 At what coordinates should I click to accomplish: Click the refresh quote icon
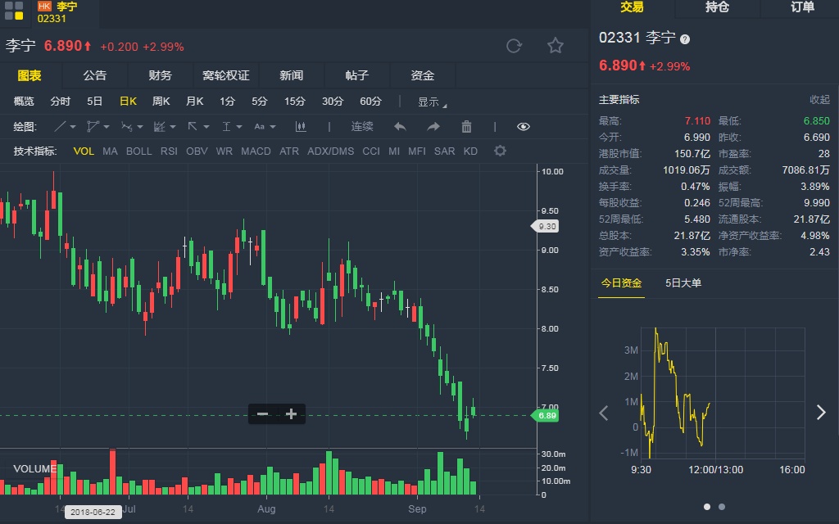tap(514, 46)
